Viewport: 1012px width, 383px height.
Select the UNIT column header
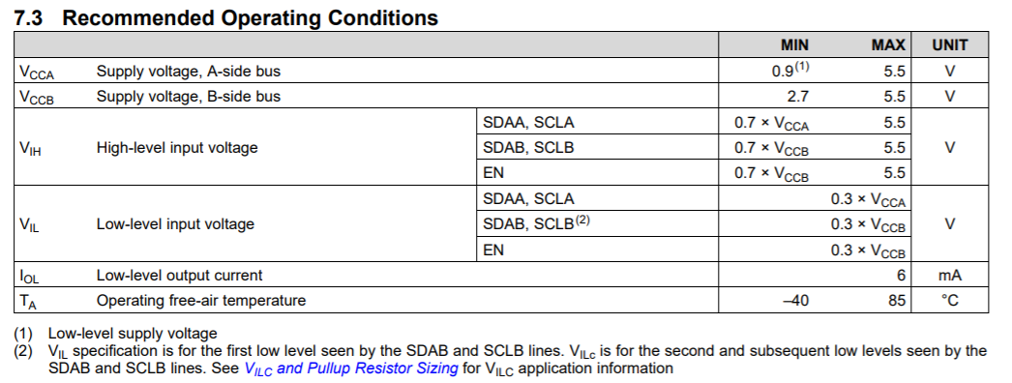coord(949,45)
